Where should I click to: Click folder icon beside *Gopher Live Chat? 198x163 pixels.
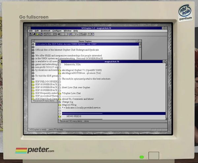pos(60,93)
